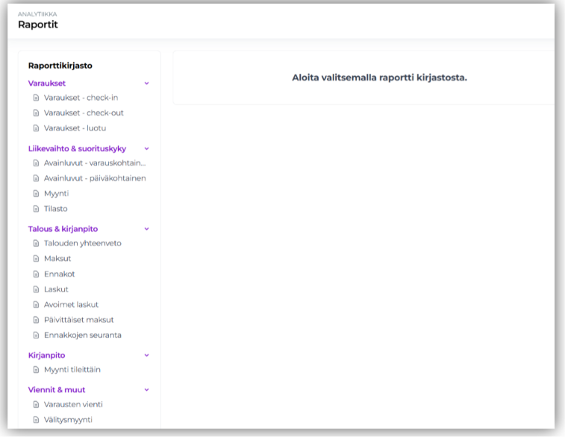Select the Varaukset category heading
Image resolution: width=565 pixels, height=437 pixels.
47,84
